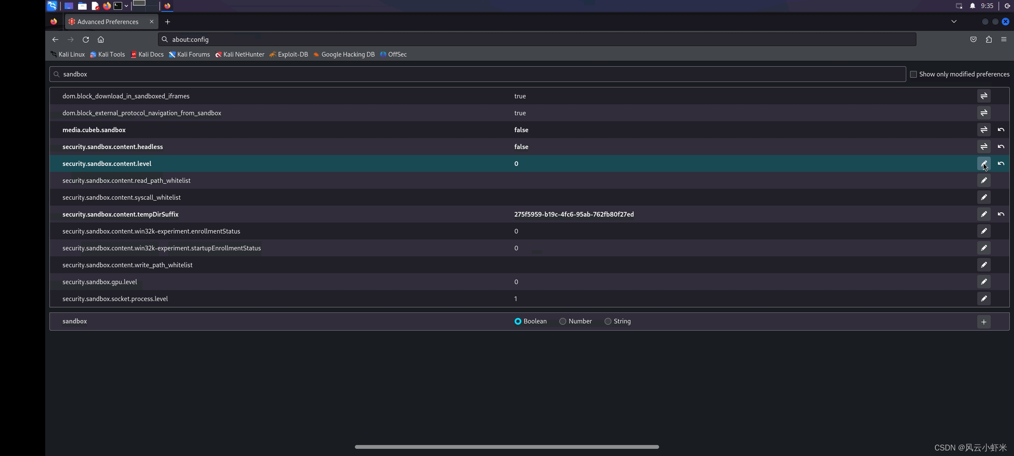Image resolution: width=1014 pixels, height=456 pixels.
Task: Reset security.sandbox.content.level to default
Action: (1001, 163)
